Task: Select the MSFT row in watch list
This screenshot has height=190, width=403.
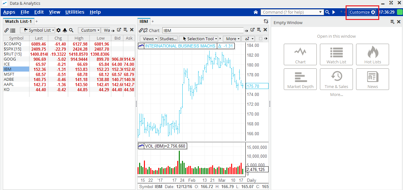Action: (69, 74)
